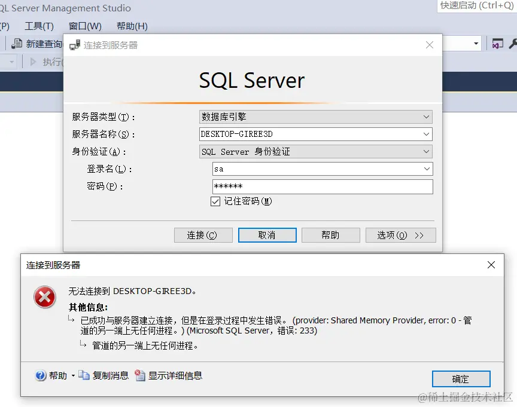Close the error message dialog
This screenshot has width=517, height=407.
click(491, 265)
